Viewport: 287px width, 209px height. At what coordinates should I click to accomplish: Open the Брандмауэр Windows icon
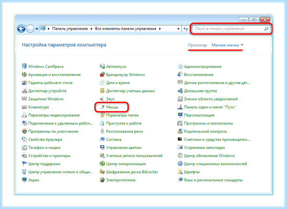tap(102, 75)
